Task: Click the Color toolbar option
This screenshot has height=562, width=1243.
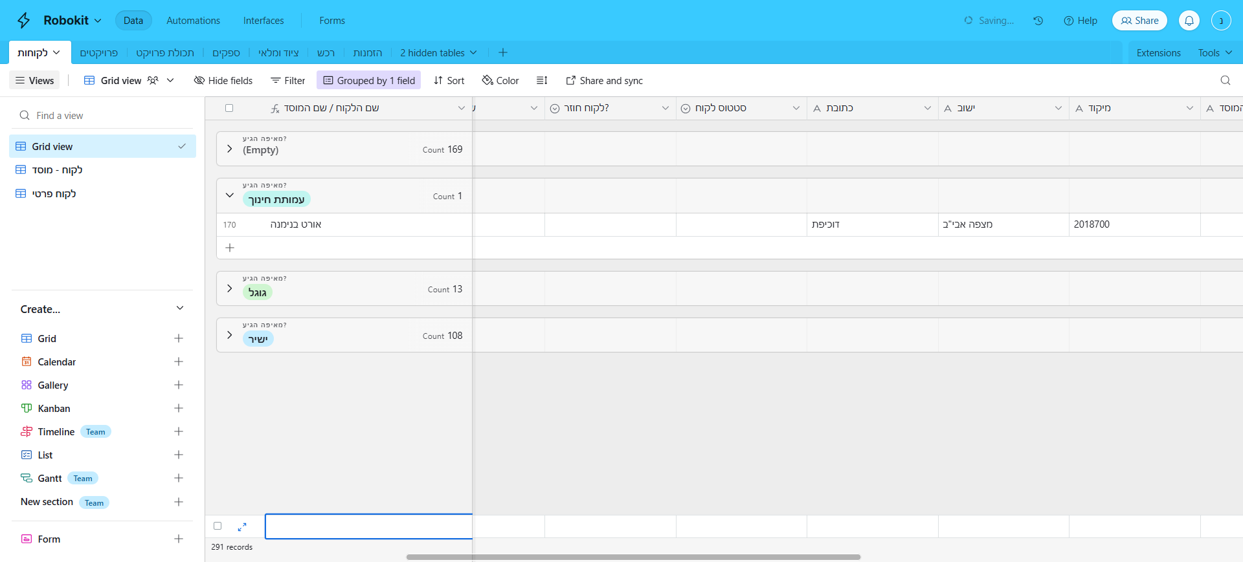Action: [500, 80]
